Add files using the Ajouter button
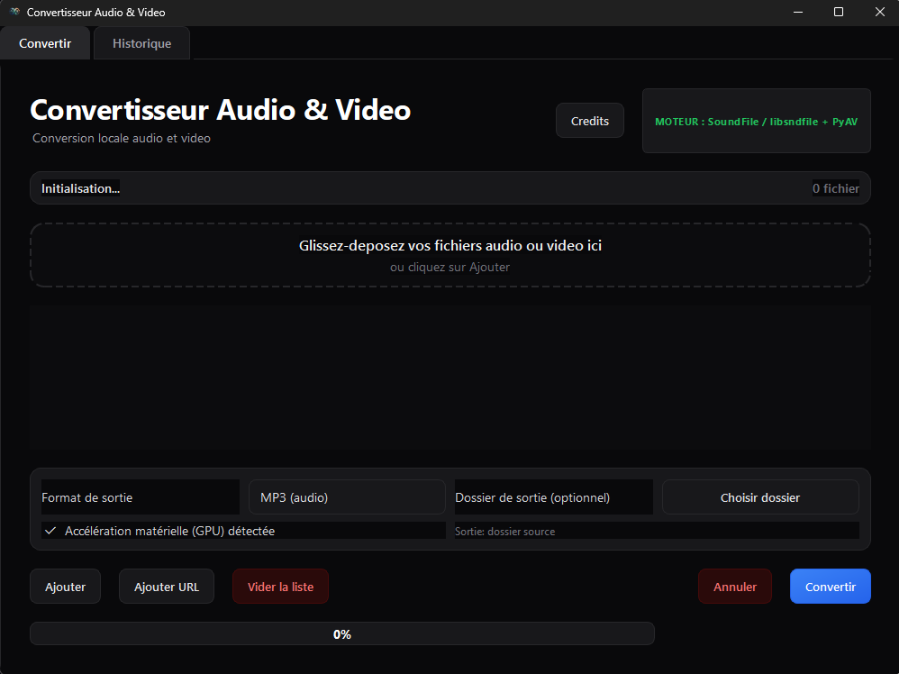 click(65, 586)
